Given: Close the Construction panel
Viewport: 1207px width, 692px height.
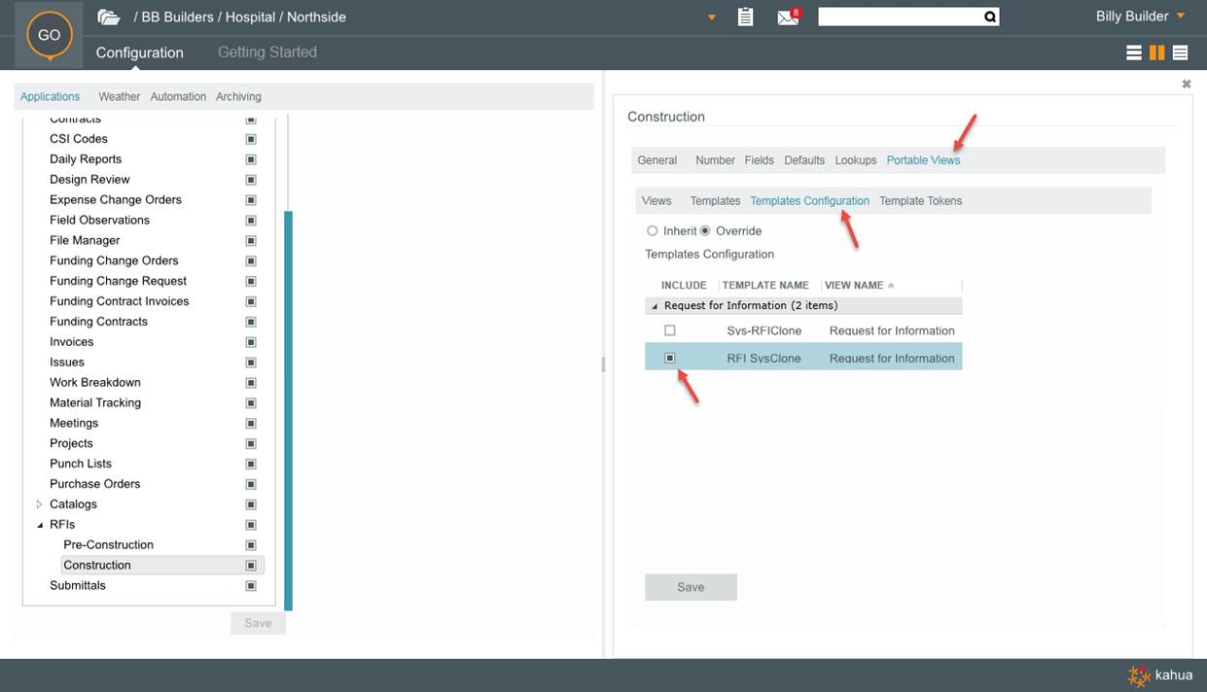Looking at the screenshot, I should (1186, 85).
